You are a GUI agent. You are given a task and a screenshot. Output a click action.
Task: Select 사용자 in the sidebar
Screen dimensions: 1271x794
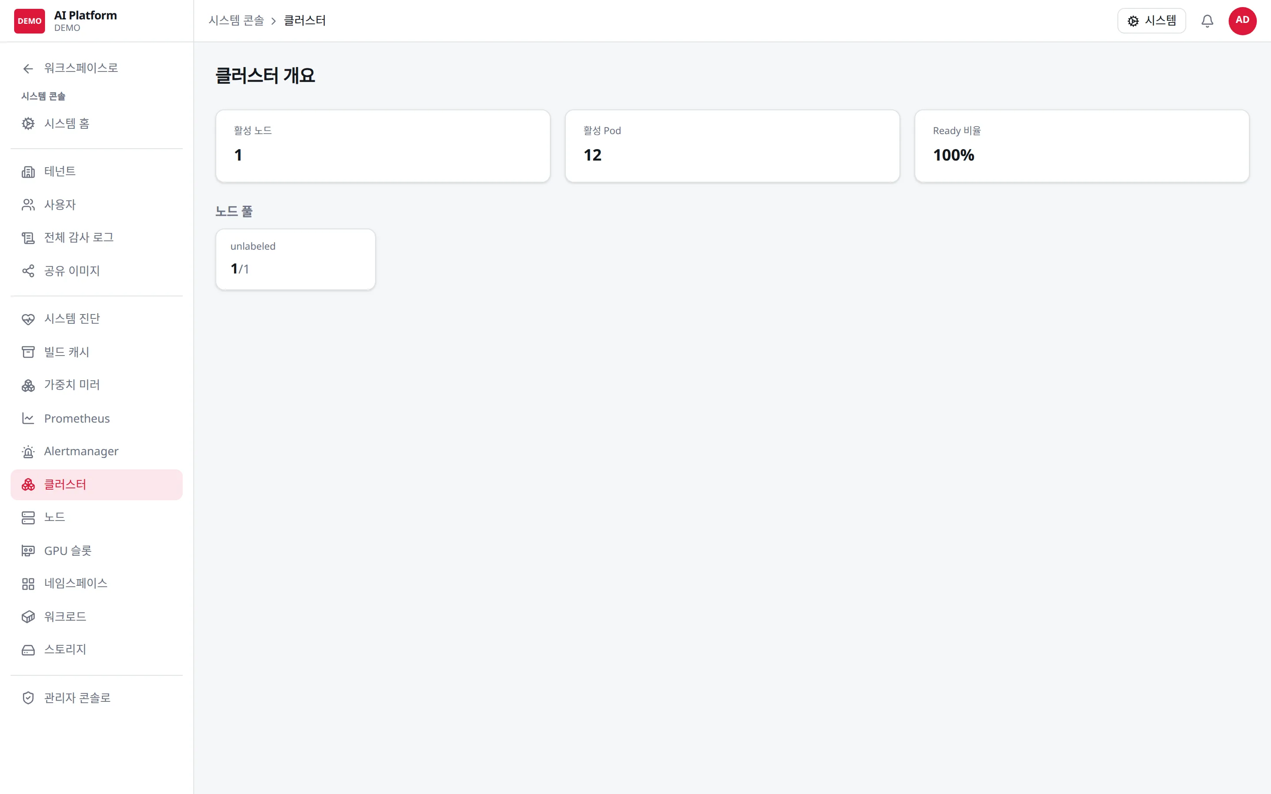(x=97, y=205)
